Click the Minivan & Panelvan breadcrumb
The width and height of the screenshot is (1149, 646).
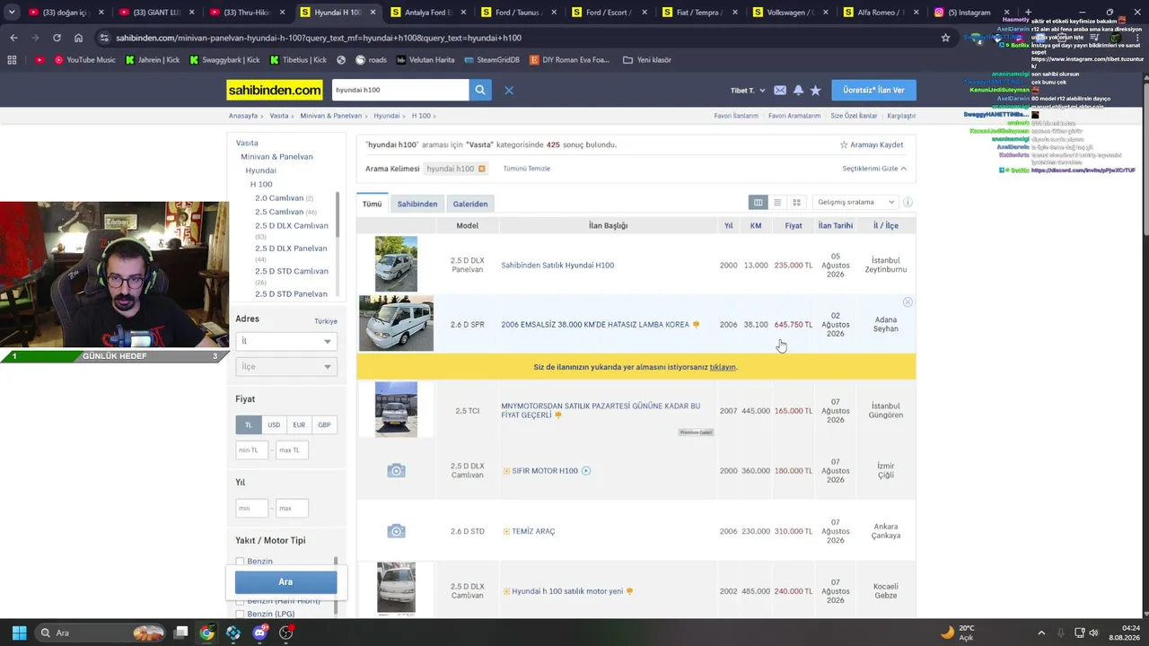(331, 116)
